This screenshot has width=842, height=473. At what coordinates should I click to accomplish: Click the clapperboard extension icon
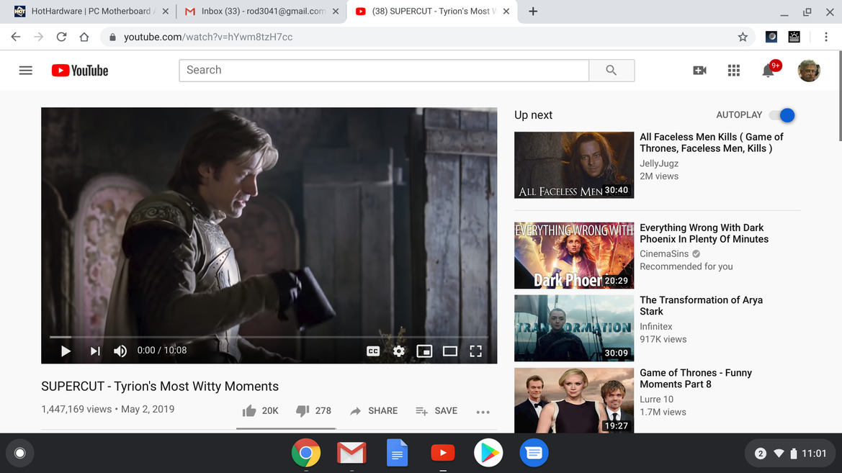(x=794, y=37)
